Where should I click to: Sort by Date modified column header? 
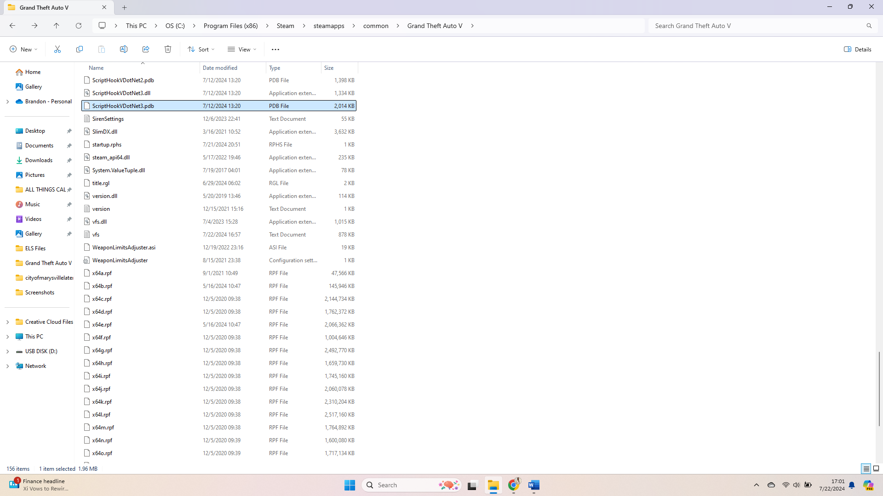coord(220,68)
